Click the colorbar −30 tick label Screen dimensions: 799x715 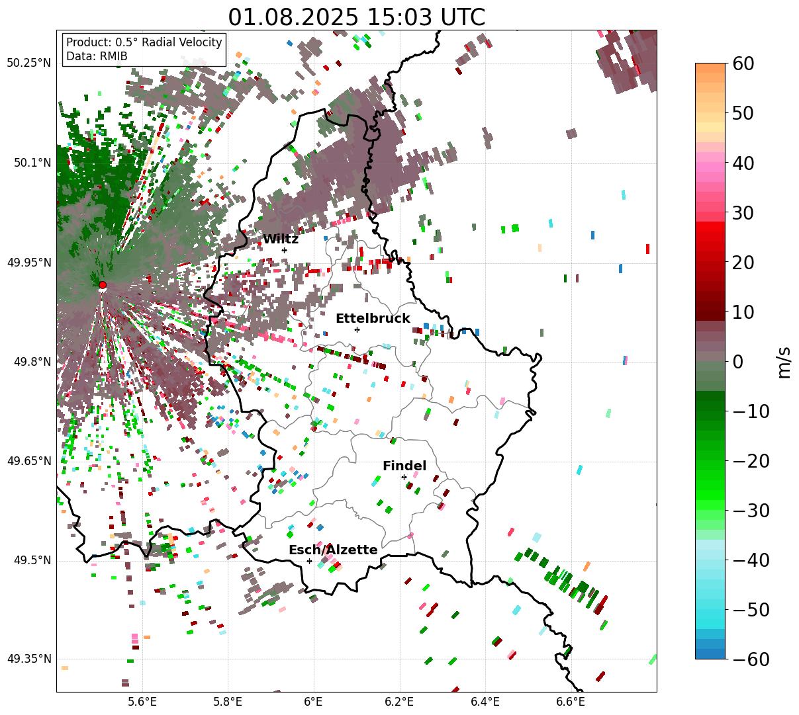coord(751,511)
